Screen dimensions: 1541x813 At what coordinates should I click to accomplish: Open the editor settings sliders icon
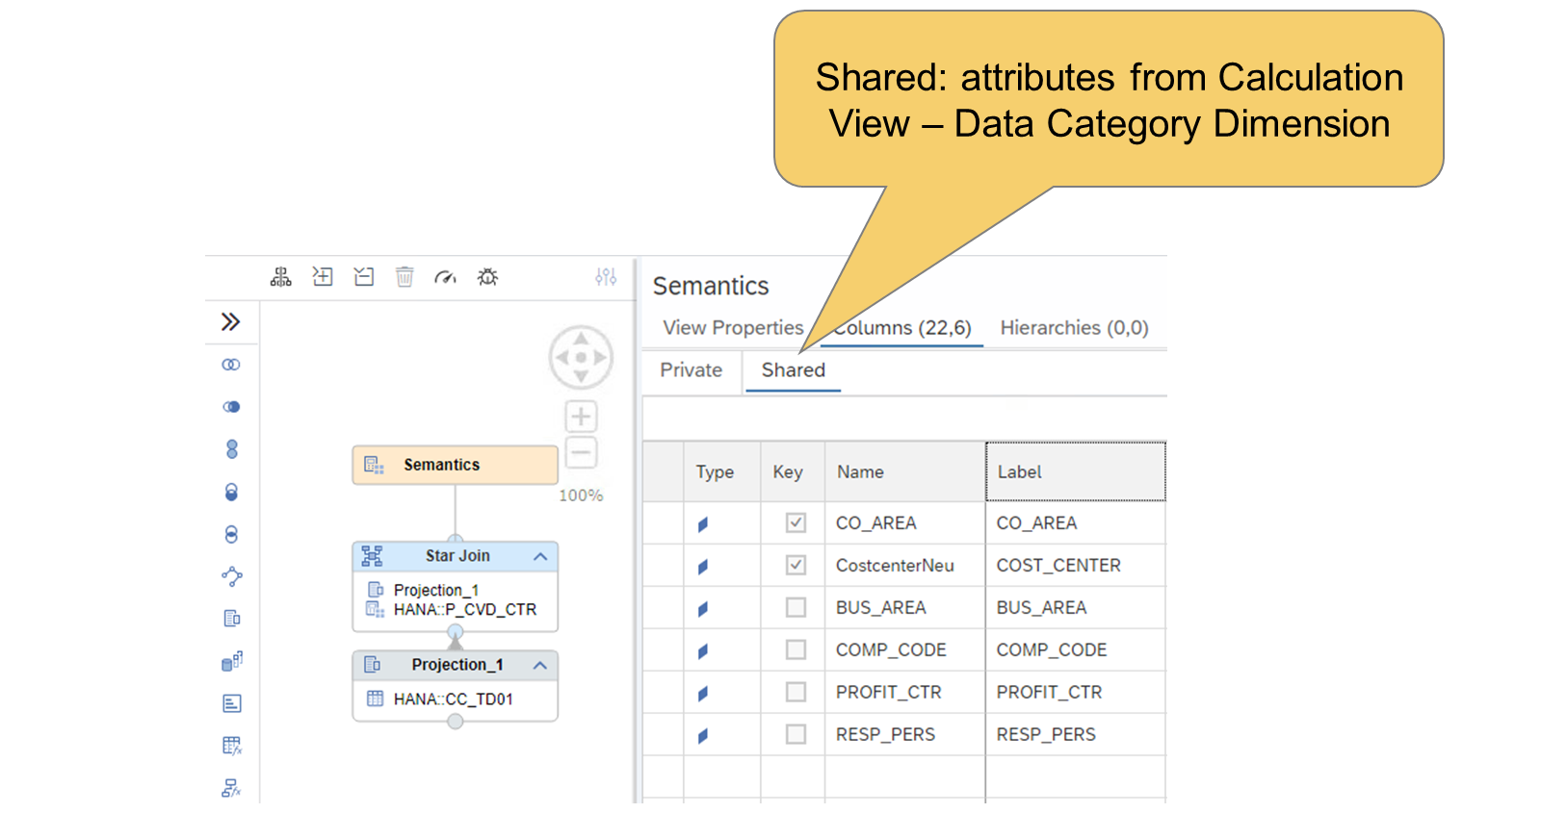[x=606, y=277]
